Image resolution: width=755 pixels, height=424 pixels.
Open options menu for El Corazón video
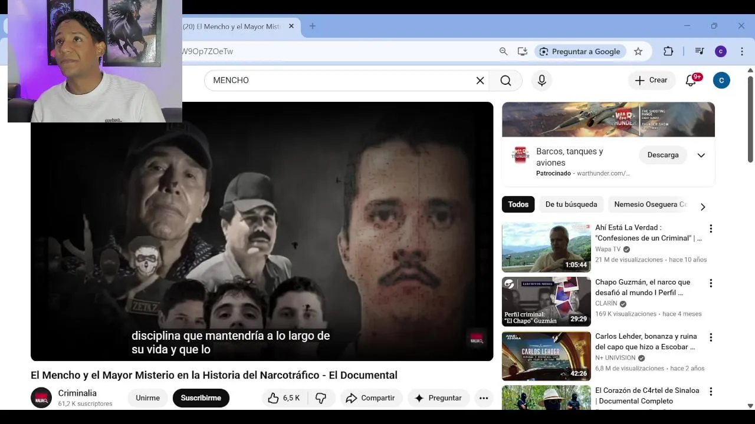[711, 392]
